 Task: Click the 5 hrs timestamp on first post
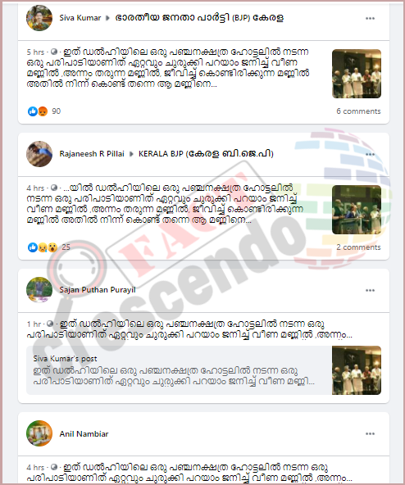35,52
